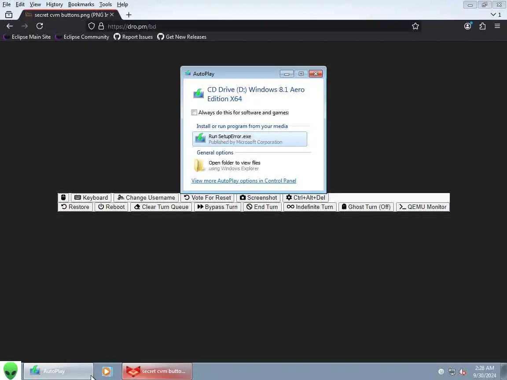Image resolution: width=507 pixels, height=380 pixels.
Task: Click the CD drive icon in AutoPlay header
Action: click(198, 93)
